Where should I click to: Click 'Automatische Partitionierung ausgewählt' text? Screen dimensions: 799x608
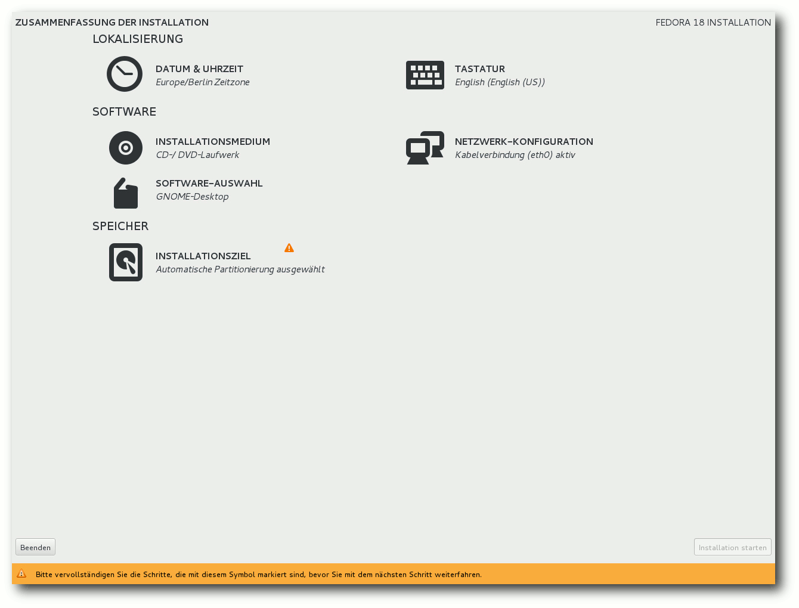(240, 269)
